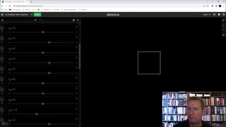Share the graph
The height and width of the screenshot is (127, 226).
click(214, 14)
